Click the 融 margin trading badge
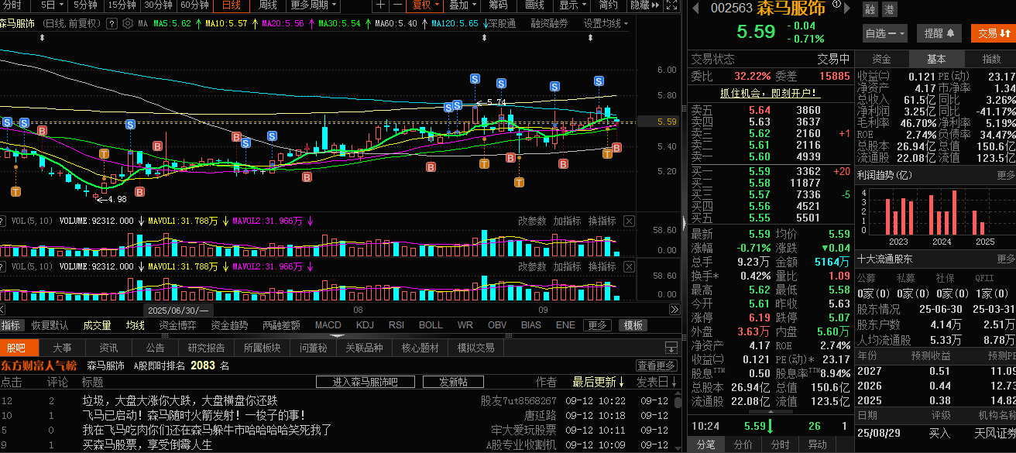This screenshot has height=453, width=1016. (x=870, y=9)
